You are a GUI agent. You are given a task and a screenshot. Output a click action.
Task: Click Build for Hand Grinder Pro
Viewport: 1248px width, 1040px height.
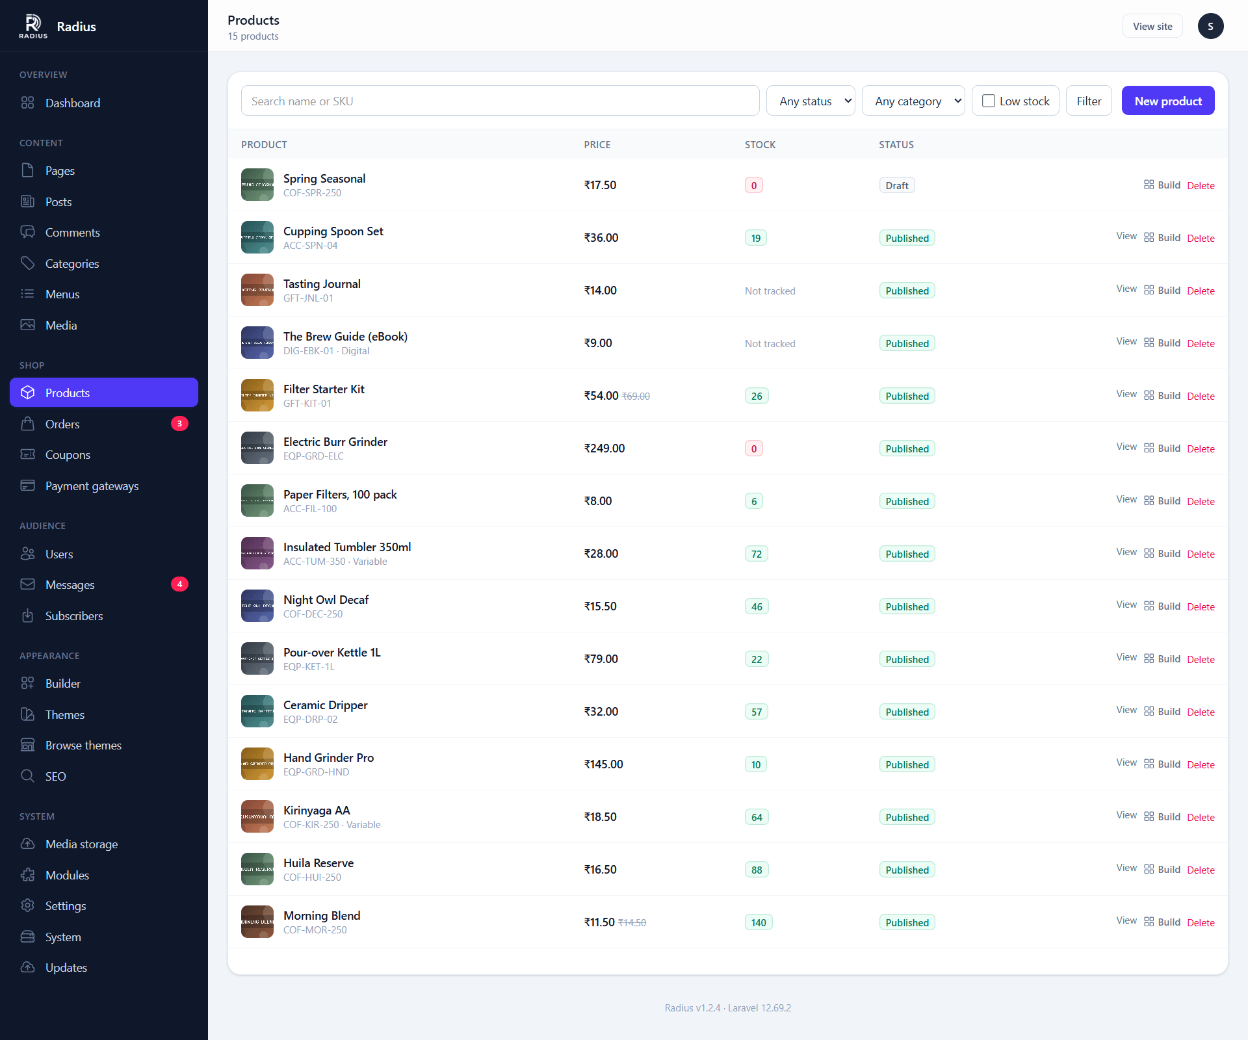pyautogui.click(x=1162, y=764)
